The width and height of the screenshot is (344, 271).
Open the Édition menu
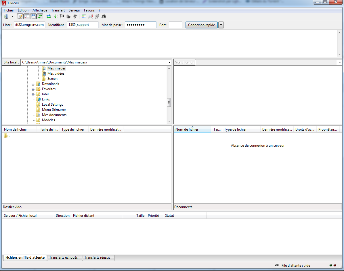tap(23, 10)
